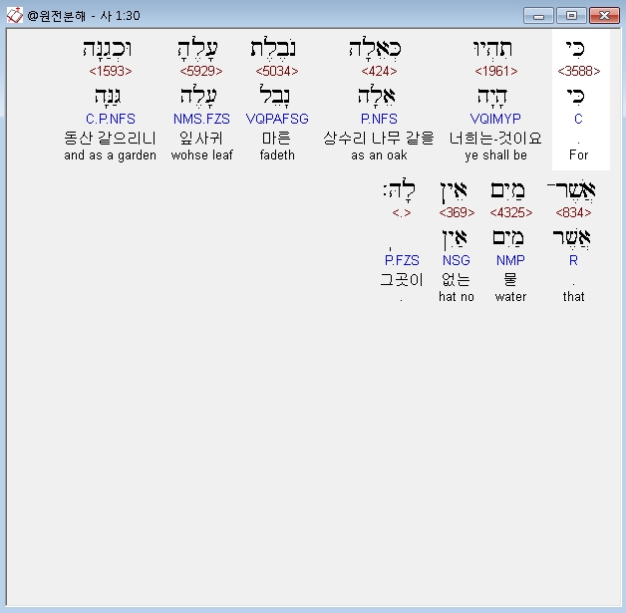Click the Hebrew word above <4325>
The width and height of the screenshot is (626, 613).
[x=507, y=190]
